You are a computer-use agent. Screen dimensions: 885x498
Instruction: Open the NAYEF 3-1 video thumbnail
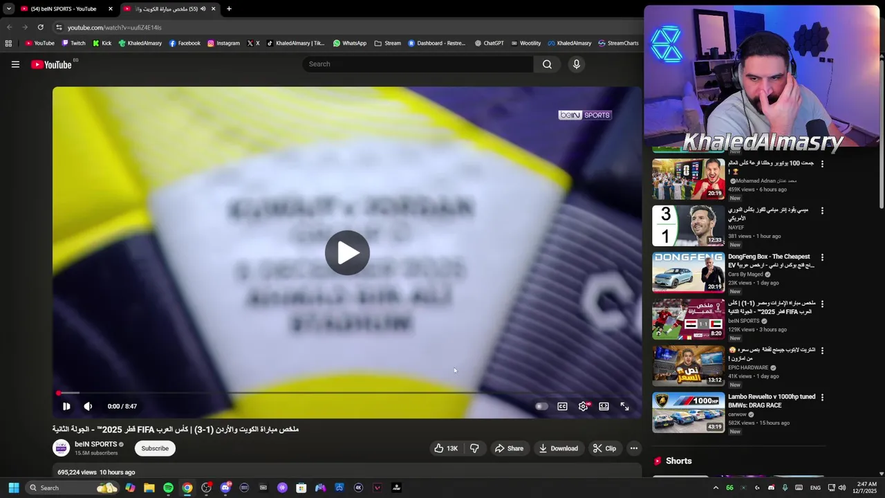[x=688, y=225]
